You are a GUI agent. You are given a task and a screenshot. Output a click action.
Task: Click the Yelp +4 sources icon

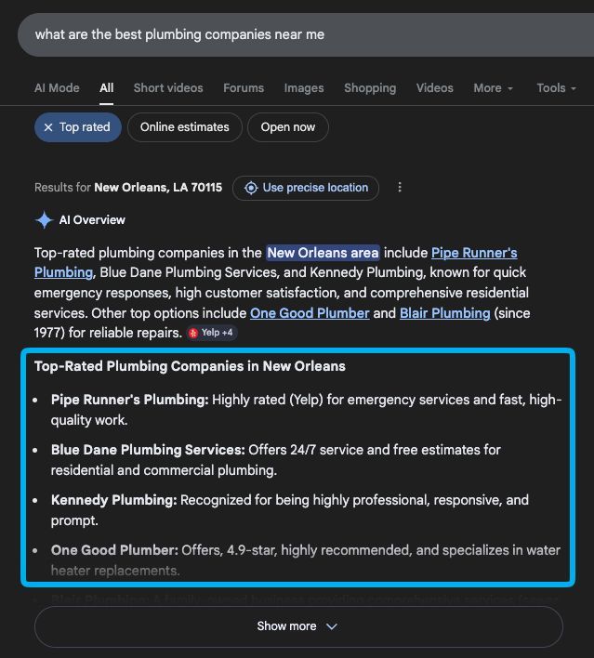tap(211, 333)
